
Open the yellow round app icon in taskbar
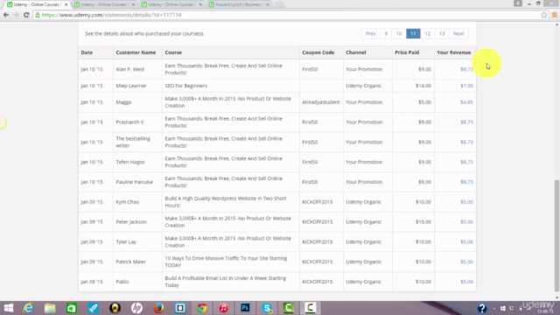click(115, 308)
